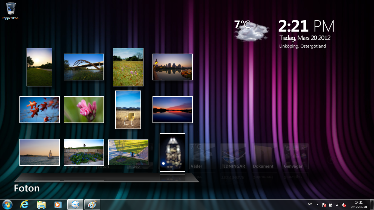Screen dimensions: 374x210
Task: Click the battery power plug tray icon
Action: click(x=330, y=205)
